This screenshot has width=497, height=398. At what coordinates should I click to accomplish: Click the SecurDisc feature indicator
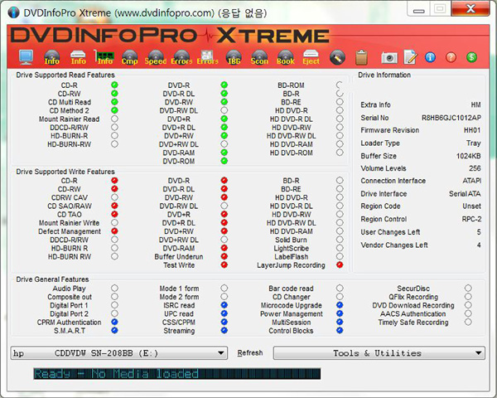[x=468, y=289]
